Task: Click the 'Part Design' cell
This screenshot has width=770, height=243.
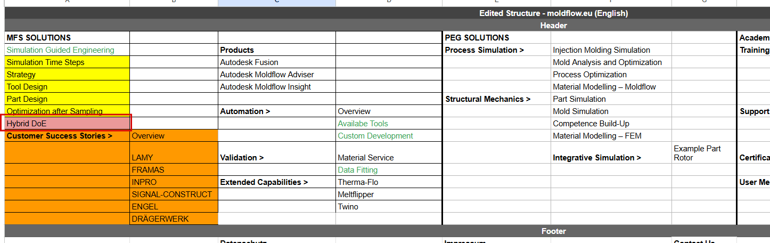Action: tap(67, 99)
